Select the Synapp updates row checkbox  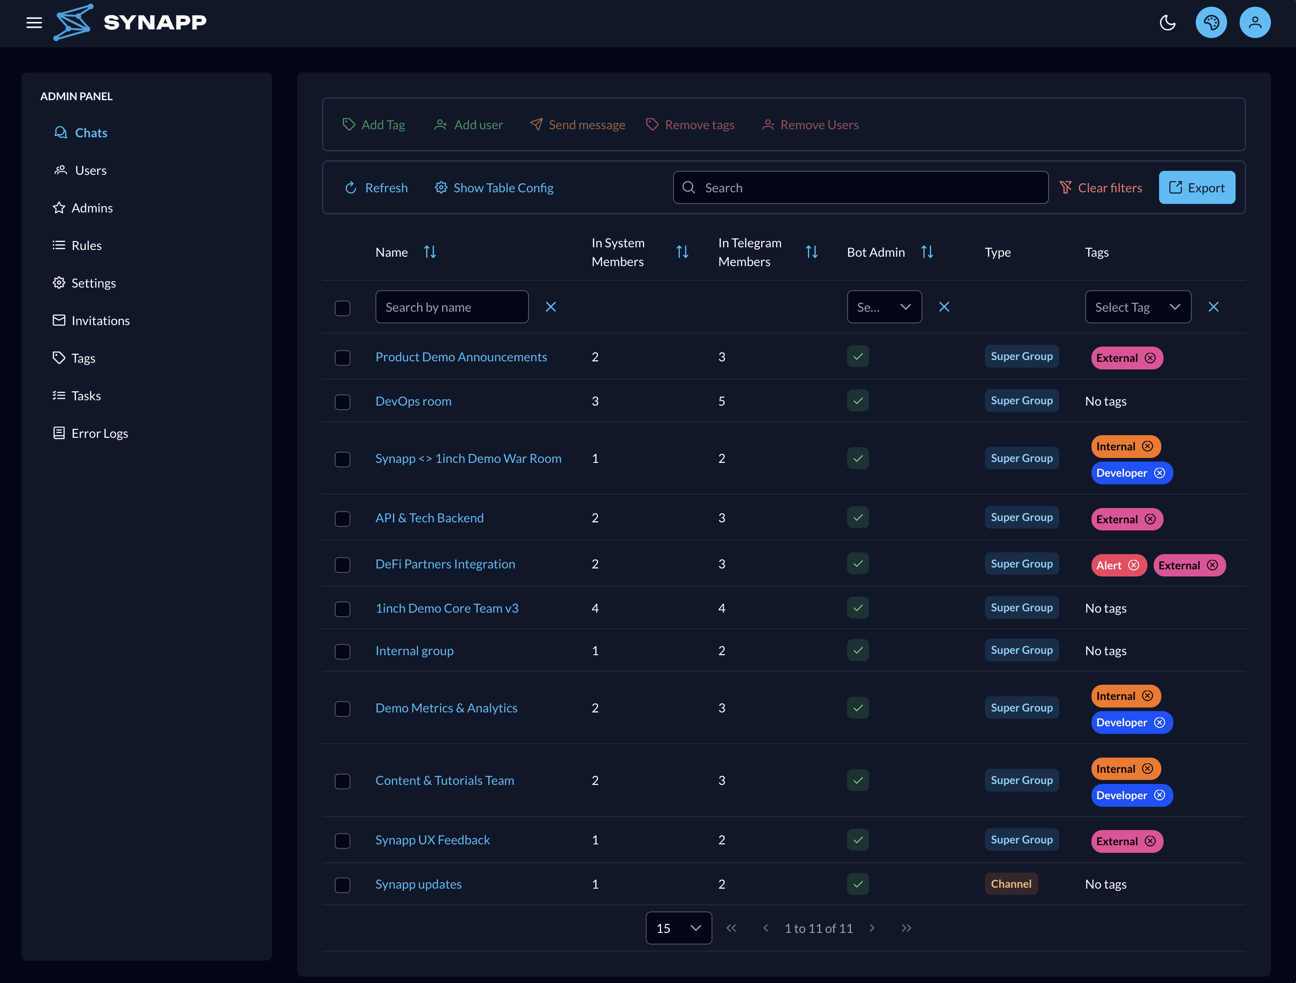point(342,885)
